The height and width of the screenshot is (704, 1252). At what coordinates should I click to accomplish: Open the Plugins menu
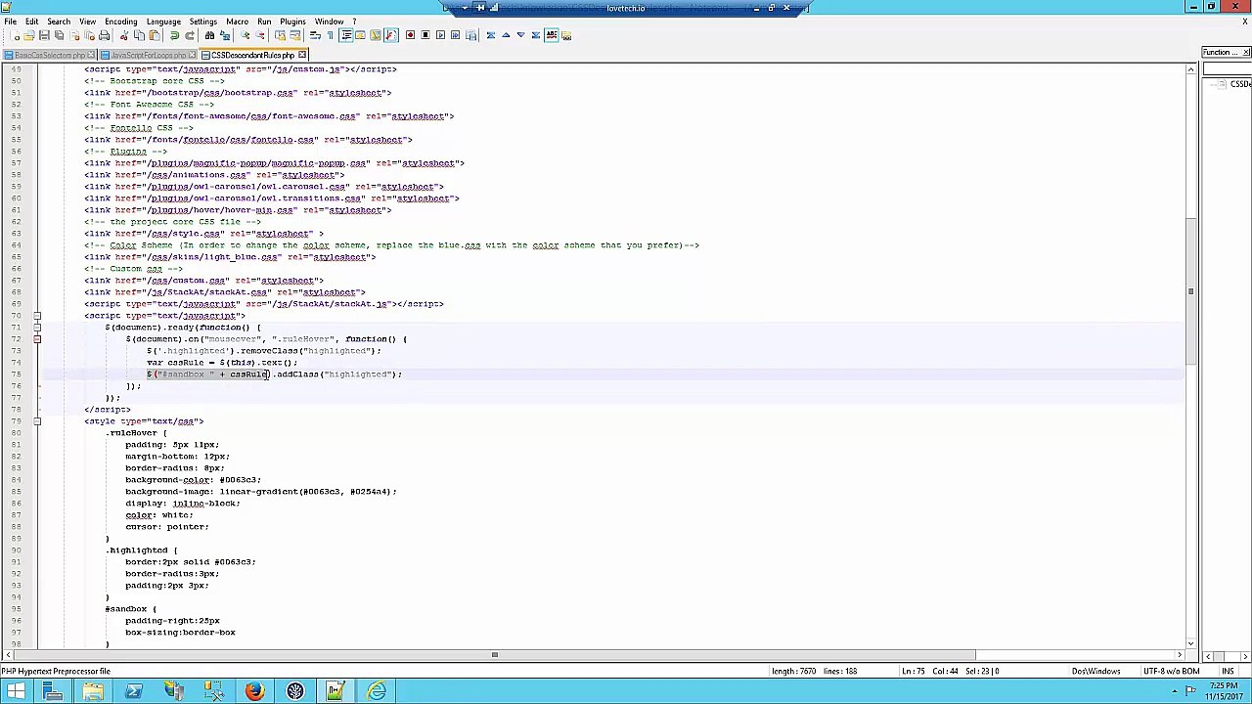pyautogui.click(x=292, y=22)
